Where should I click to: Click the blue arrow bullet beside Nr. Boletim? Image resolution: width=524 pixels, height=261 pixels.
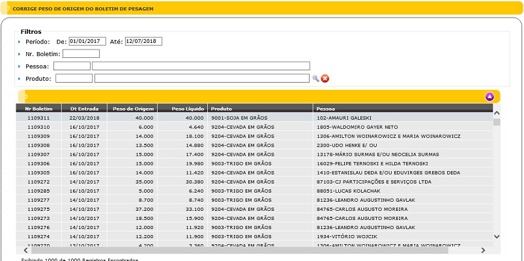click(x=20, y=54)
